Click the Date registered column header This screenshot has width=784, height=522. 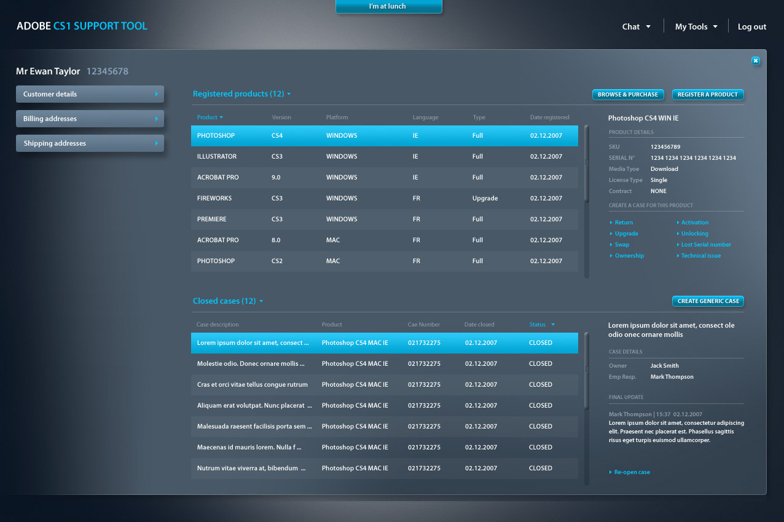[x=550, y=117]
